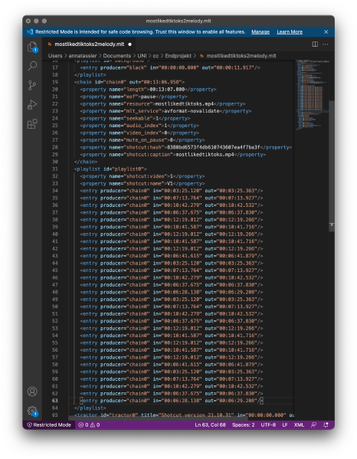Click the mute_on_pause property line
The width and height of the screenshot is (357, 459).
pos(142,140)
